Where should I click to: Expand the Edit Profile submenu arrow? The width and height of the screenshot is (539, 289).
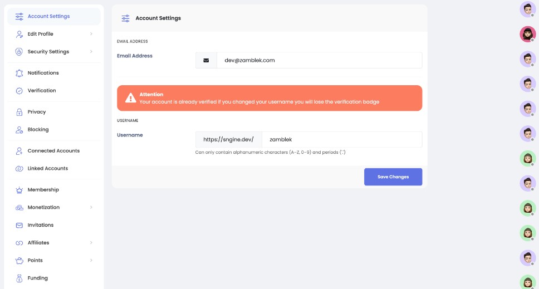91,34
